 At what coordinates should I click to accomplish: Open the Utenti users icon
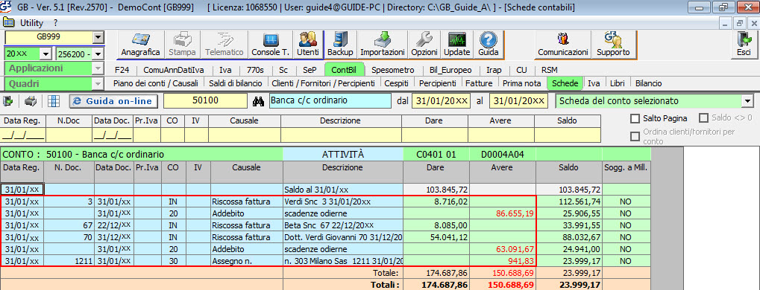[308, 44]
